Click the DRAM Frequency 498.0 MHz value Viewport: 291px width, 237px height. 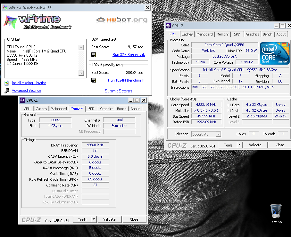pyautogui.click(x=95, y=145)
